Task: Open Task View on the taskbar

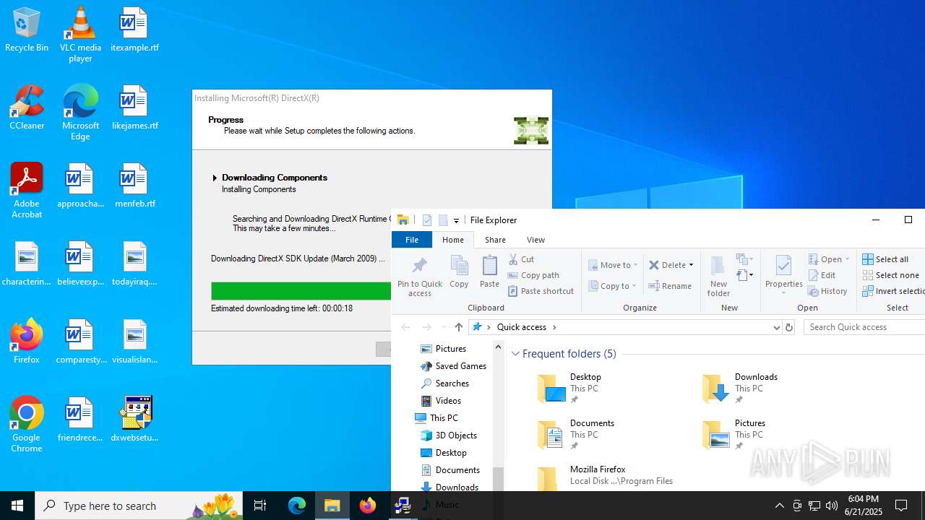Action: click(260, 506)
